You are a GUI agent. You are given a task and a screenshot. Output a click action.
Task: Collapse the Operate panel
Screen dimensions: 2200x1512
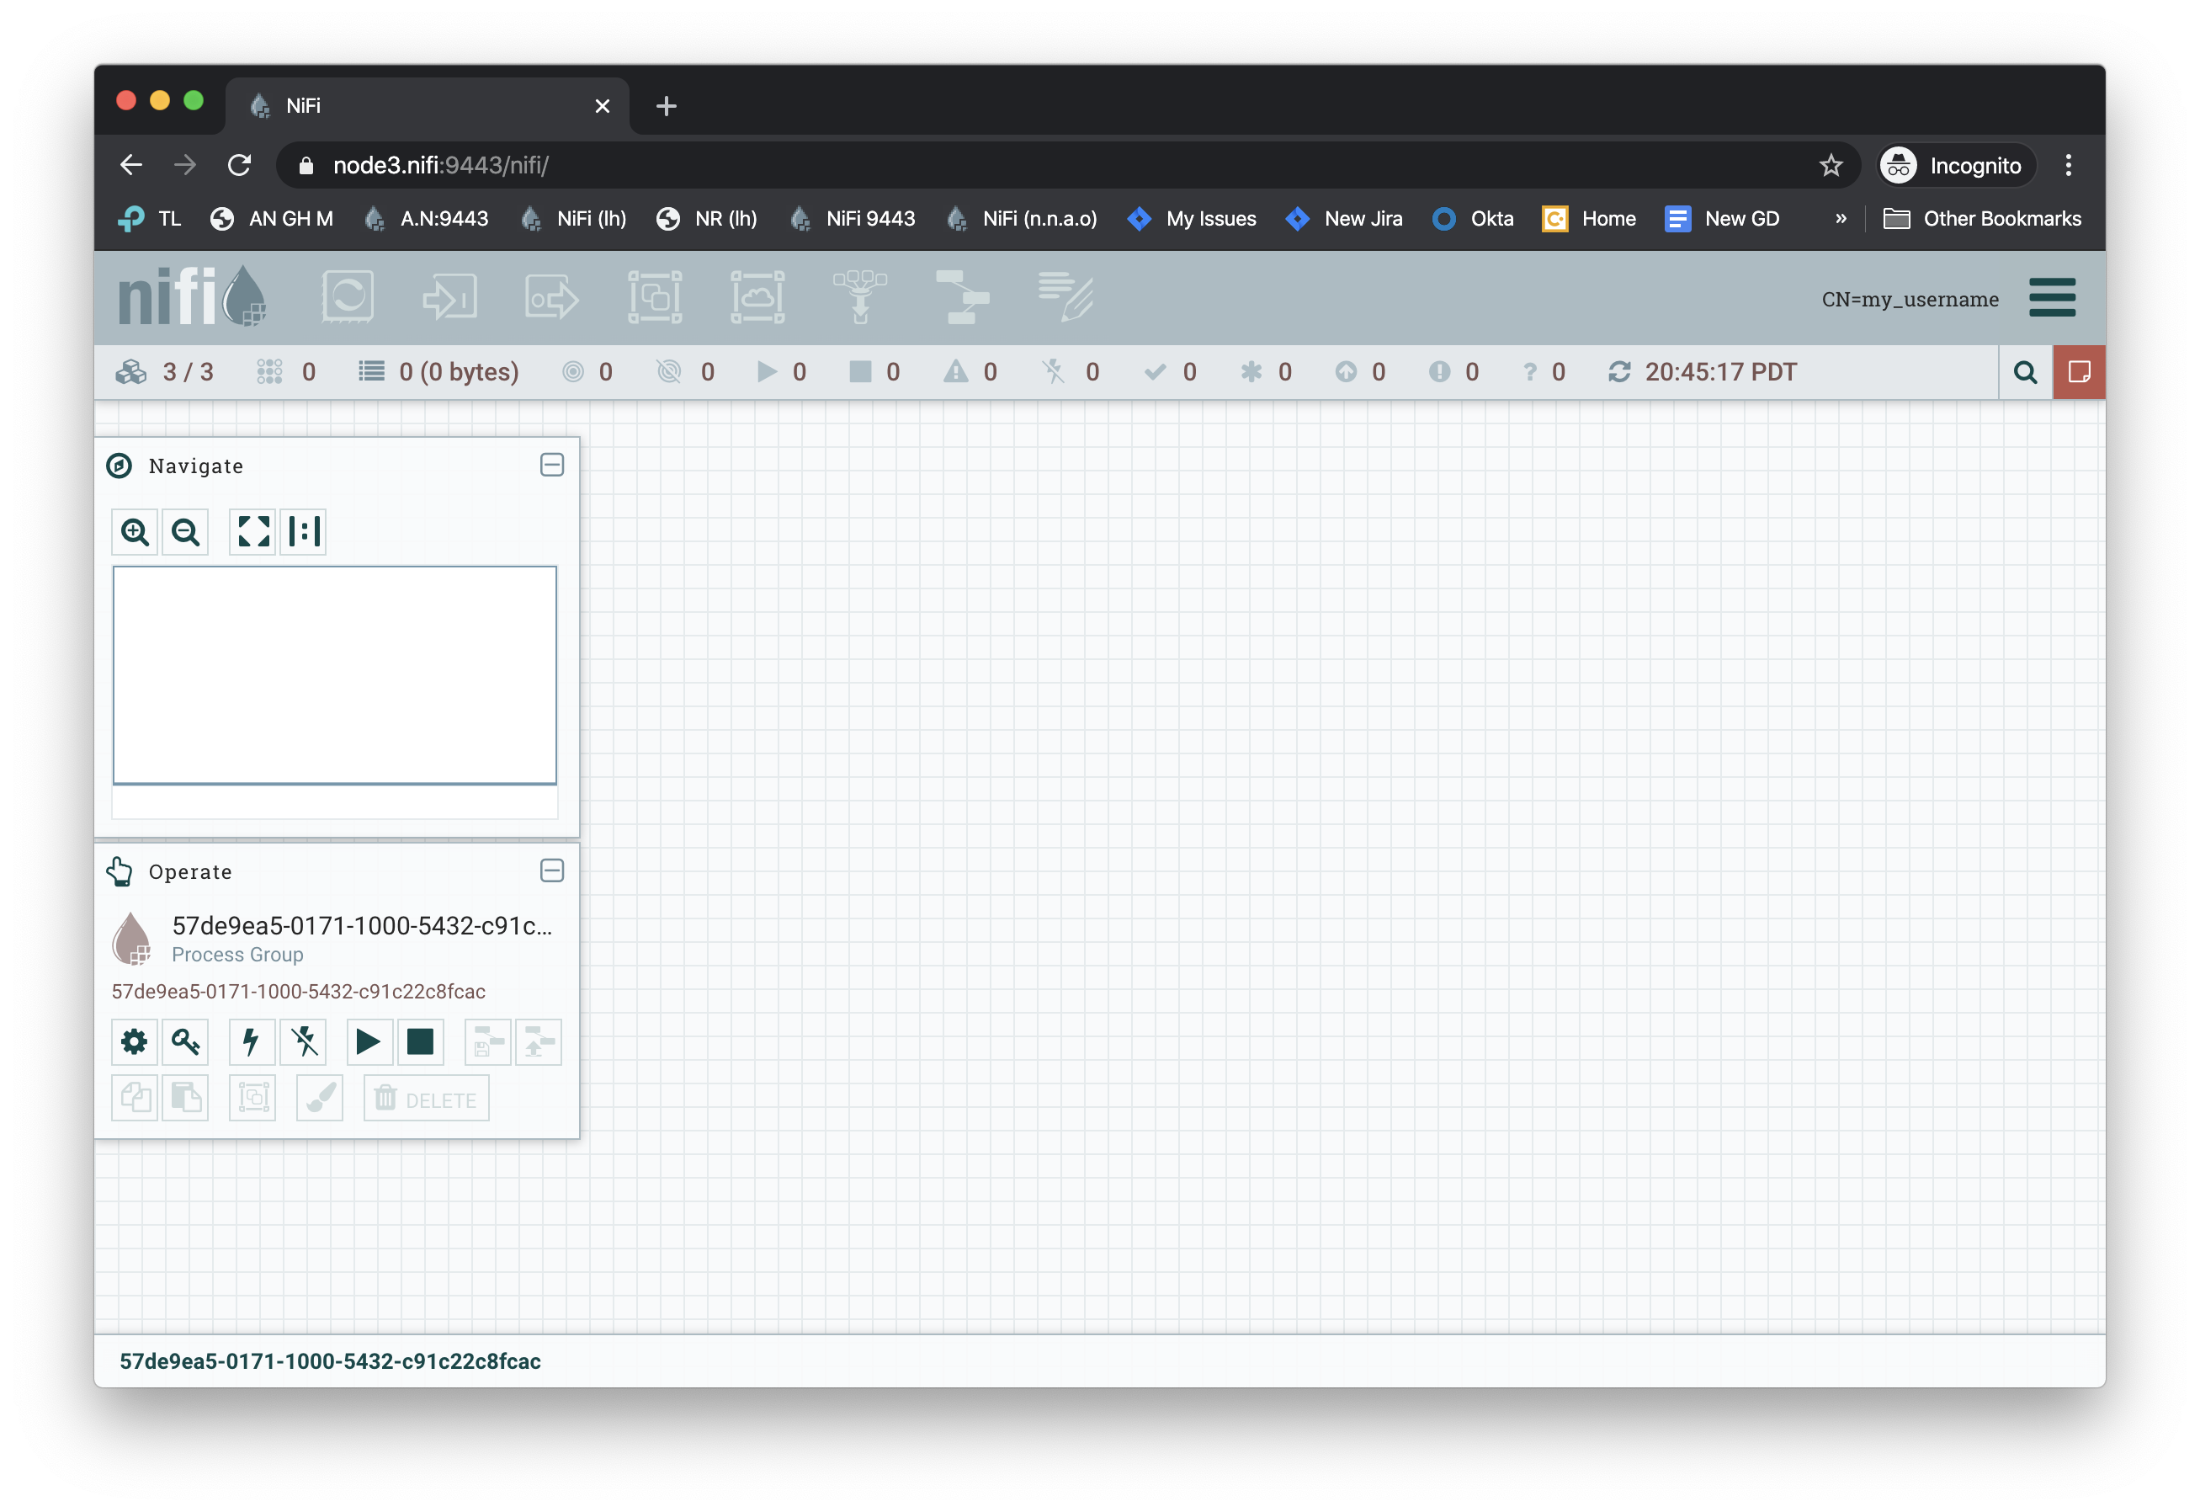coord(552,870)
